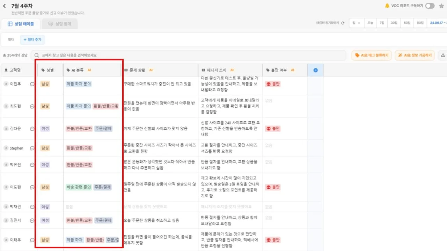Image resolution: width=447 pixels, height=251 pixels.
Task: Switch to the 상담 통계 tab
Action: 60,24
